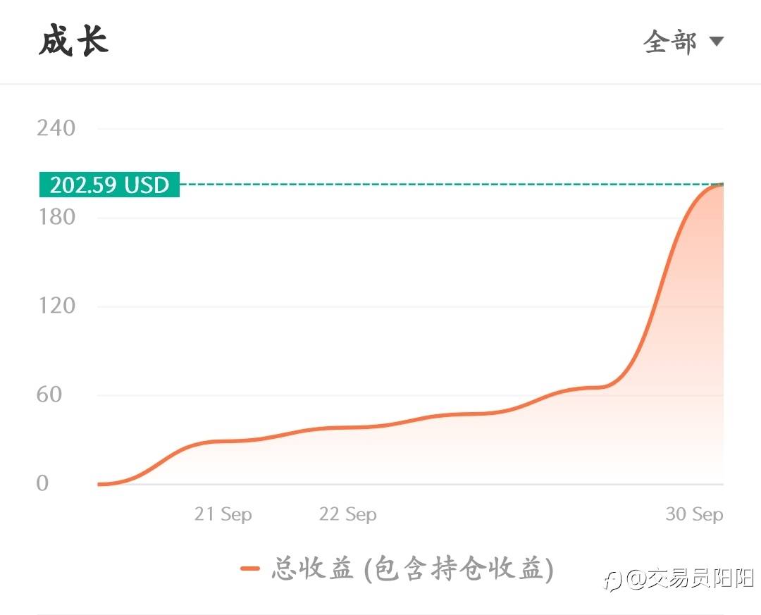Tap the orange curve's starting point at zero
Screen dimensions: 761x615
100,484
